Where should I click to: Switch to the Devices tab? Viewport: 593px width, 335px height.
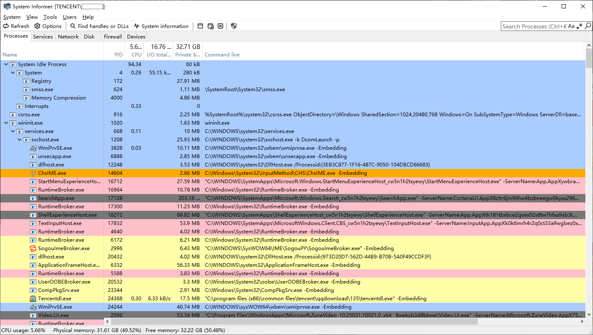coord(136,36)
